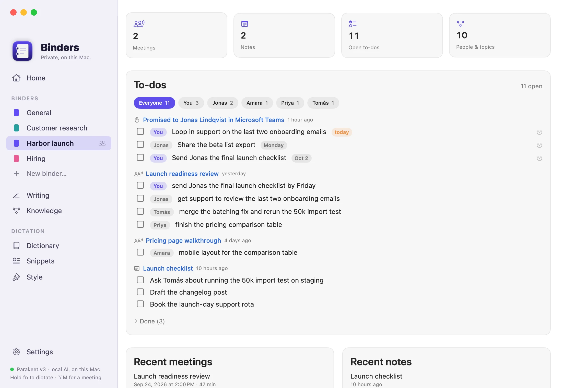Open Launch readiness review under Recent meetings
Image resolution: width=563 pixels, height=388 pixels.
(172, 376)
